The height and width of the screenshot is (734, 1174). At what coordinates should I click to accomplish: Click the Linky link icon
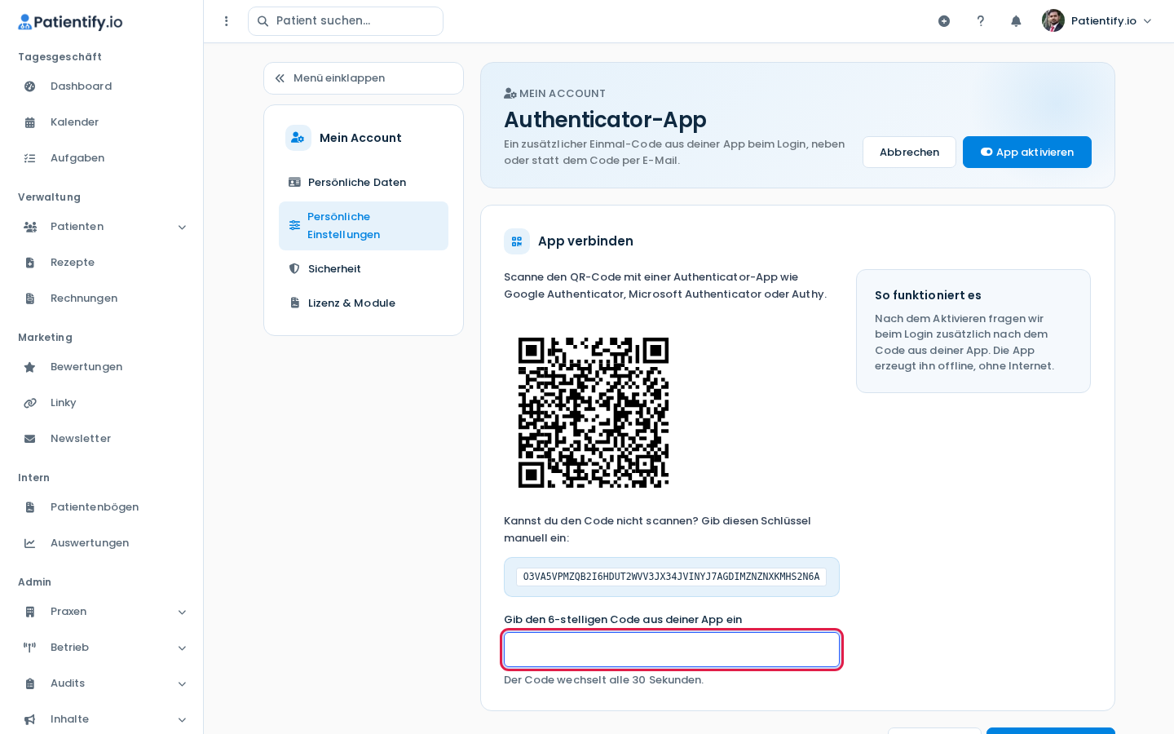(30, 403)
